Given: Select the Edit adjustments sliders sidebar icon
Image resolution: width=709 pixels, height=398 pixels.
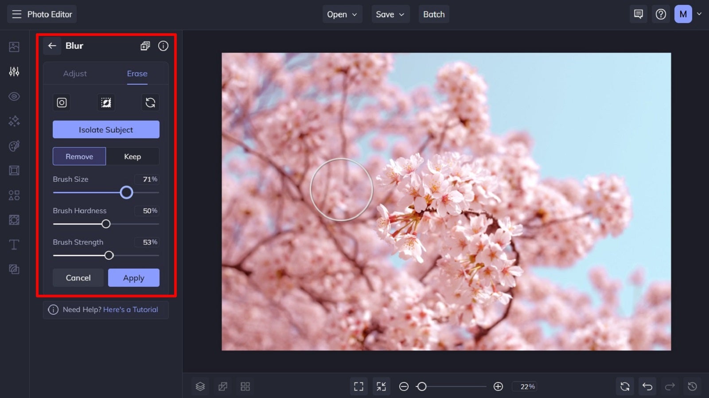Looking at the screenshot, I should (x=14, y=71).
